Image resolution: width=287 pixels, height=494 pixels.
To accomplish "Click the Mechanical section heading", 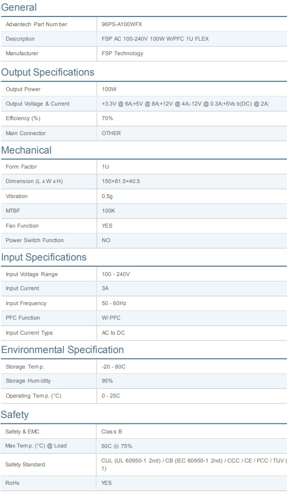I will click(27, 150).
